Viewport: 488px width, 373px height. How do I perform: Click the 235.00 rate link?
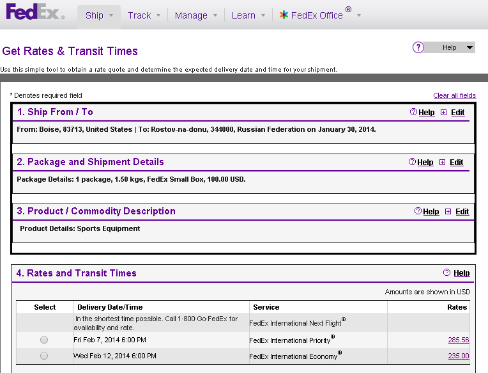458,356
